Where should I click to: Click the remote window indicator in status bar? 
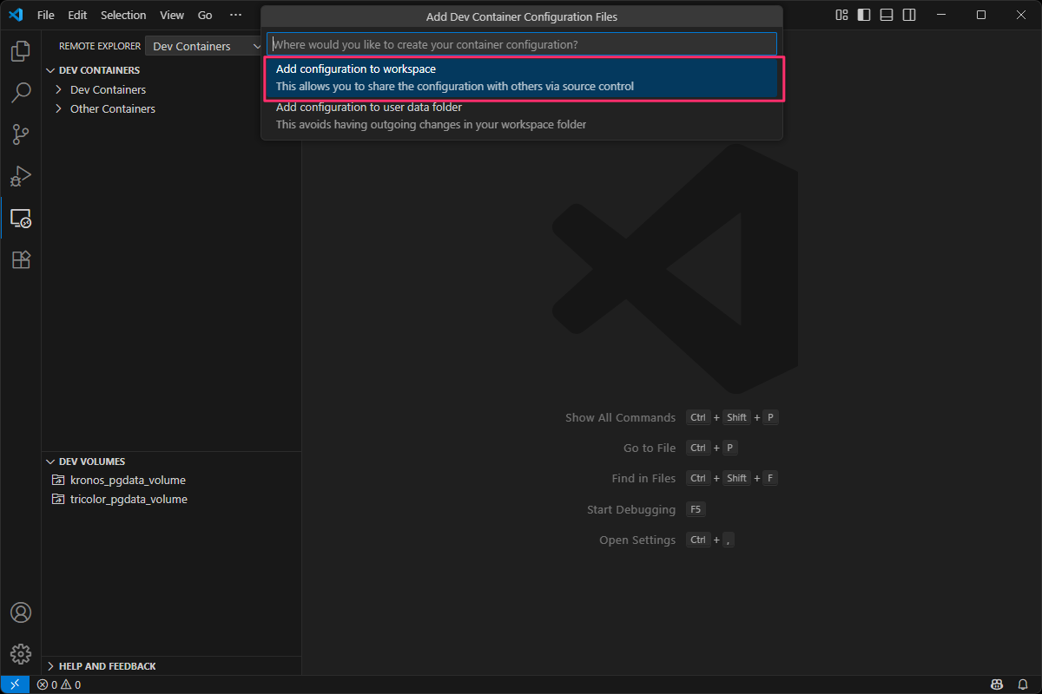(15, 684)
